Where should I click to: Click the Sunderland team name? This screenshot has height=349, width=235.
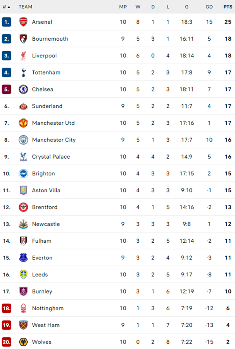pyautogui.click(x=47, y=106)
